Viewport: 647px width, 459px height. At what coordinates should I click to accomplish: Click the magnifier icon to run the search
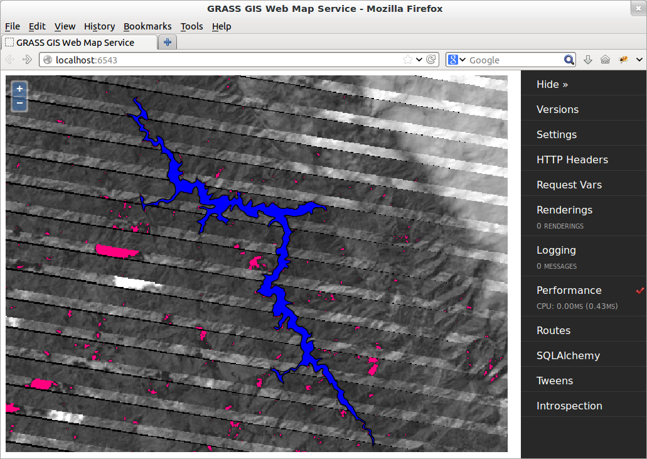[x=569, y=59]
